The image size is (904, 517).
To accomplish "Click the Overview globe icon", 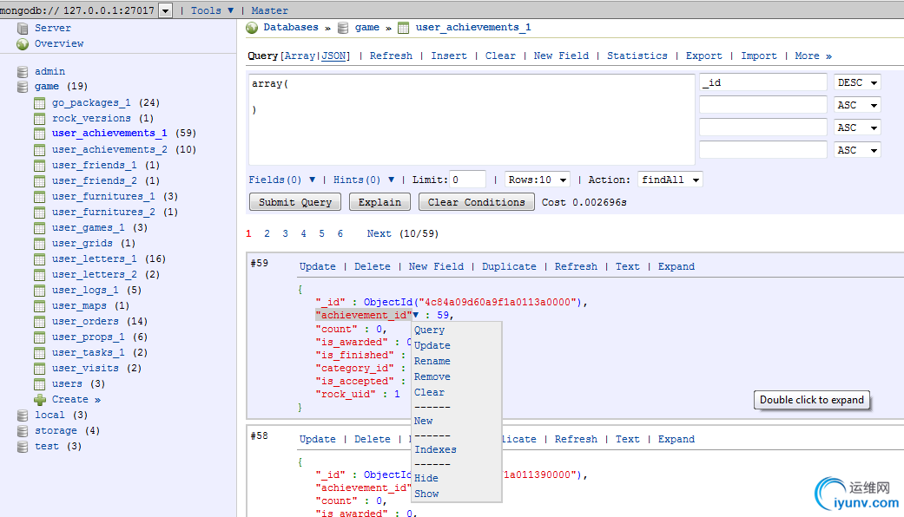I will point(23,43).
